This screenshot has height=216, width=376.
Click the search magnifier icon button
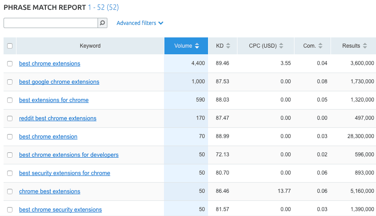(102, 23)
